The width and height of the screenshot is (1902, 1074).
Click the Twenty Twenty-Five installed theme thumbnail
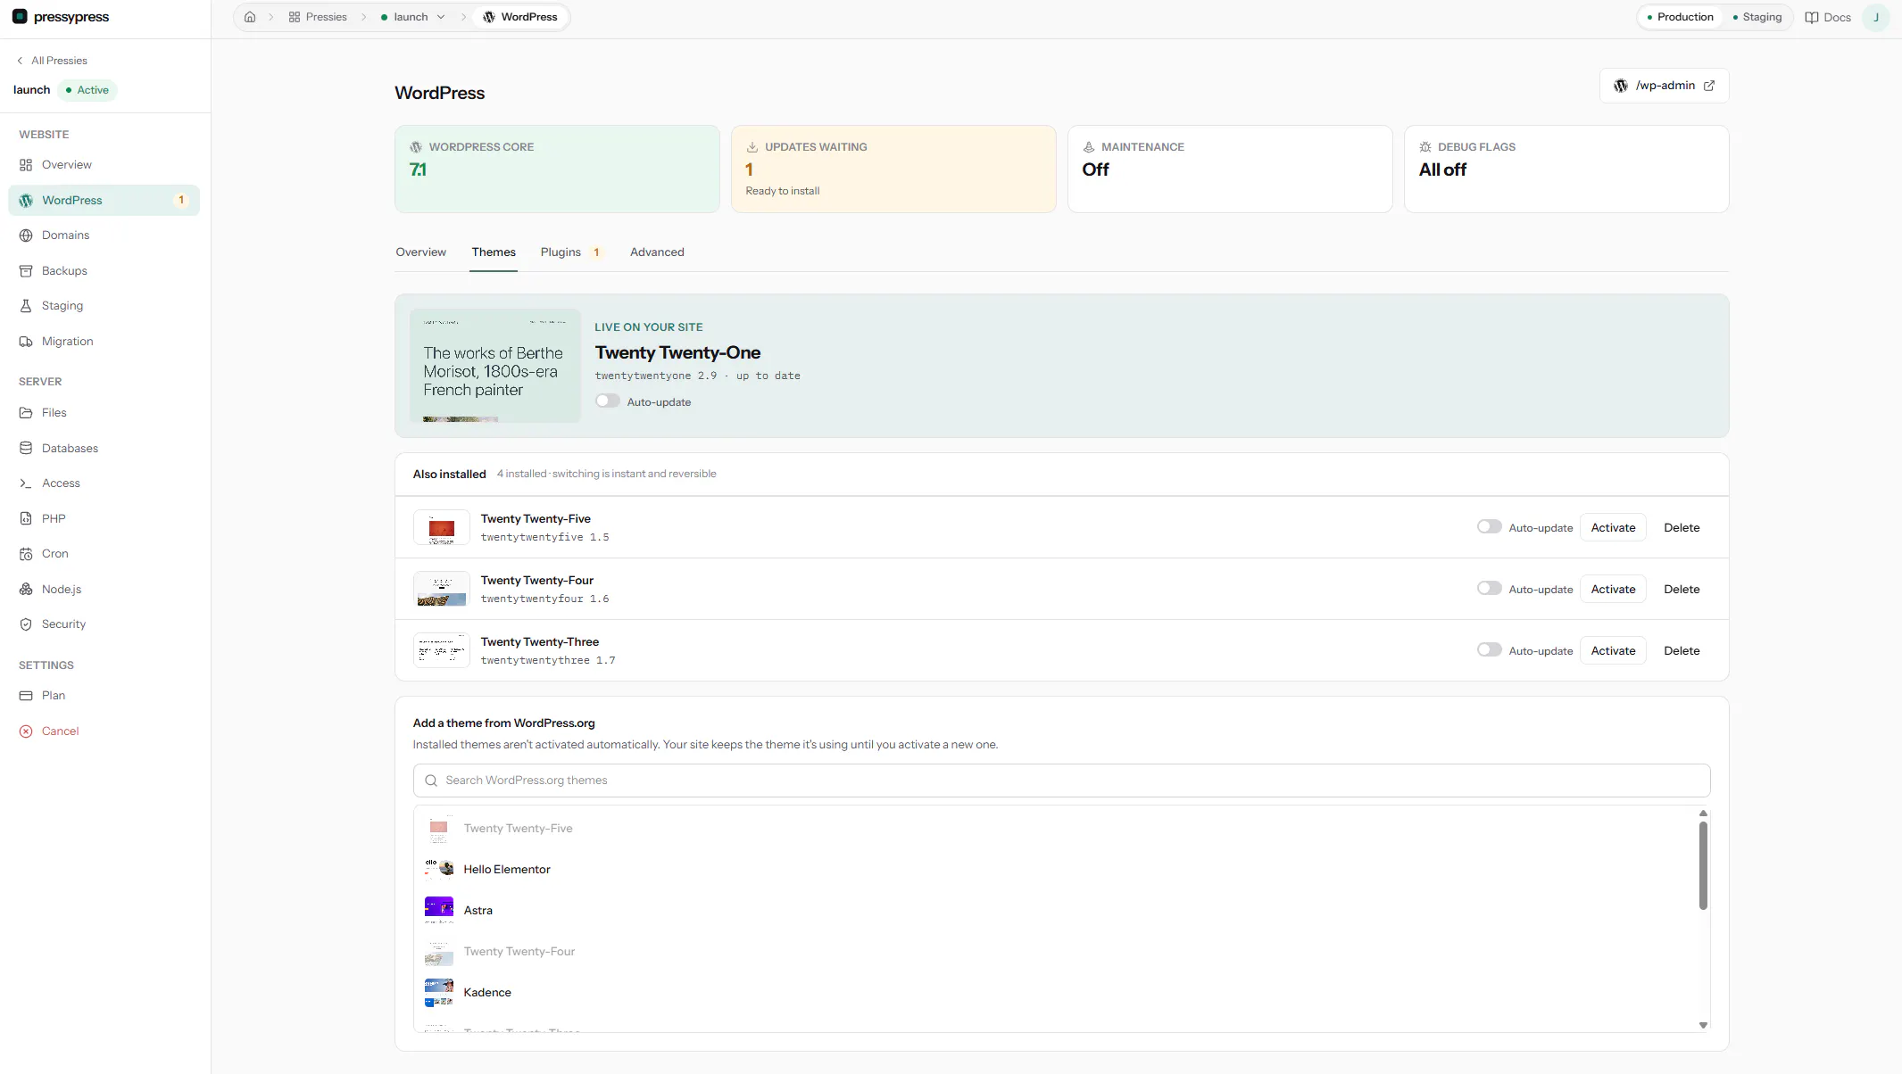tap(442, 528)
